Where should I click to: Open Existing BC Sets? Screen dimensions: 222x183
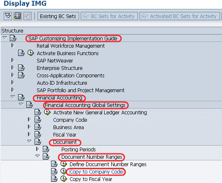pos(58,16)
